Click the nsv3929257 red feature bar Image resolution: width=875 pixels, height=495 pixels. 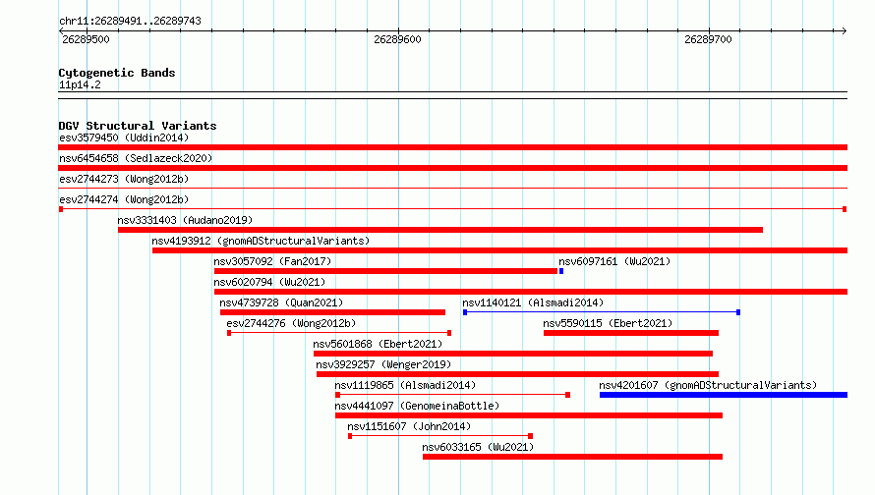(517, 374)
